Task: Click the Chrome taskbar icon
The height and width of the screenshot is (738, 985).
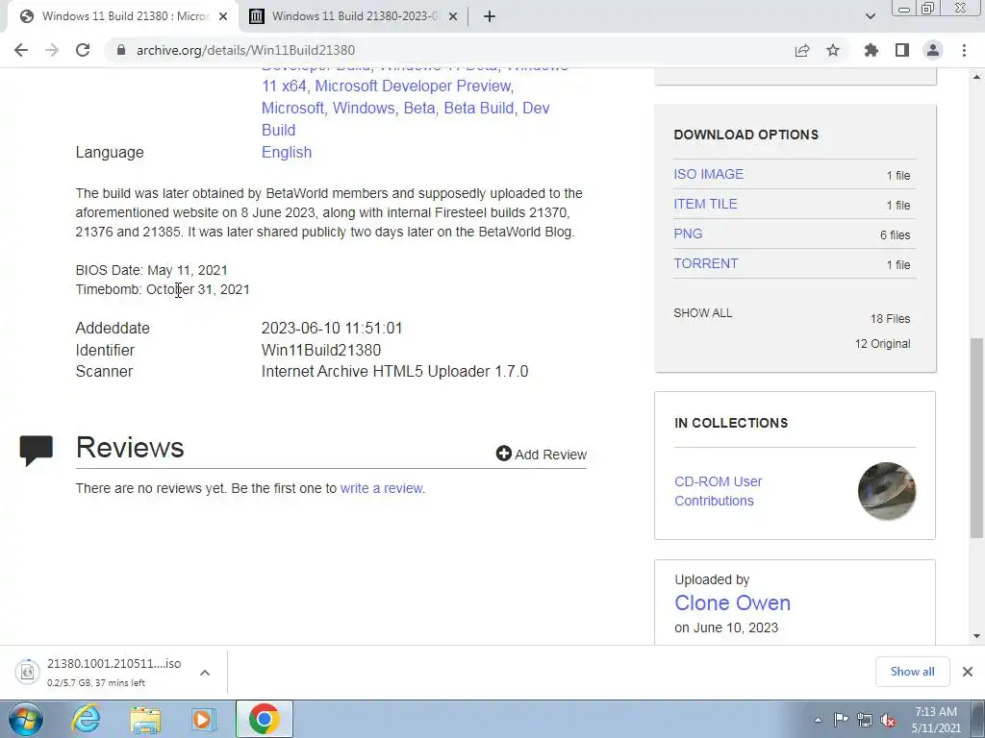Action: [265, 719]
